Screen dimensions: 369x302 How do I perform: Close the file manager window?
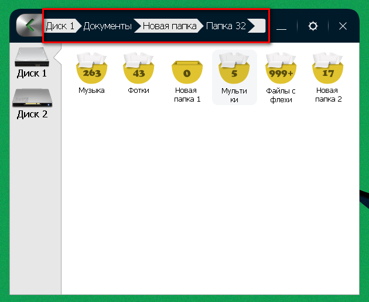tap(343, 26)
